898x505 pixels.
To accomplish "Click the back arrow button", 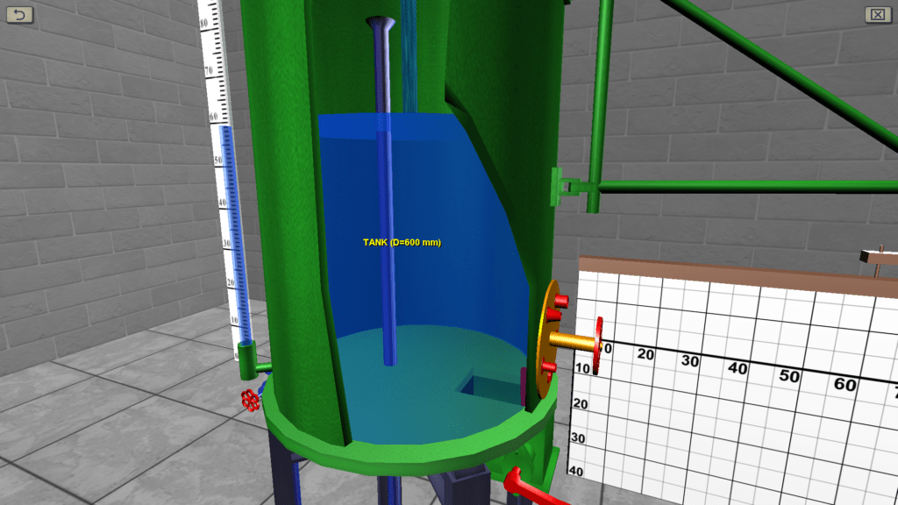I will [x=19, y=14].
